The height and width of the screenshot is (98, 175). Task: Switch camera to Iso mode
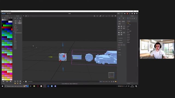[x=109, y=82]
